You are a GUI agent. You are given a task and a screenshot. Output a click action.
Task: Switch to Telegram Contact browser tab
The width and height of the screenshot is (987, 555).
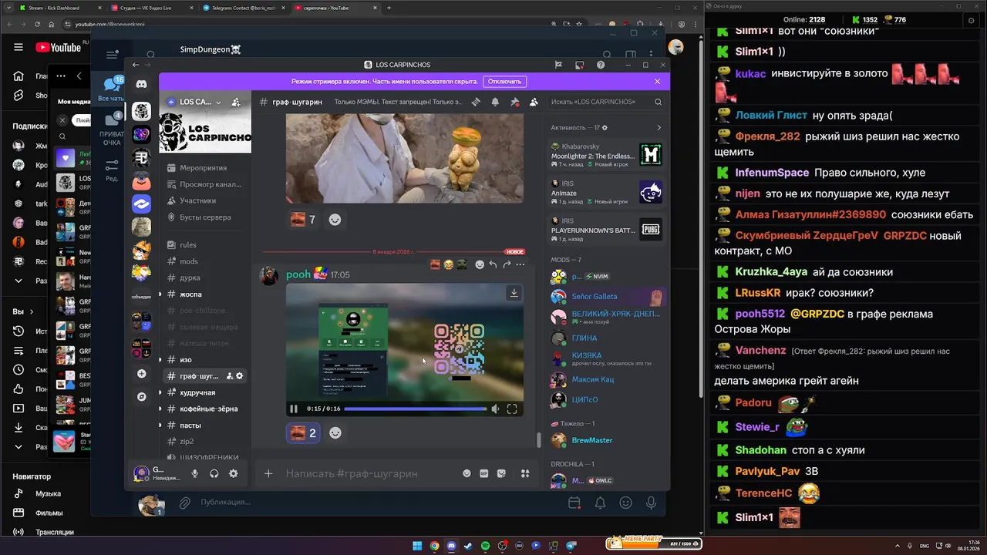click(245, 8)
